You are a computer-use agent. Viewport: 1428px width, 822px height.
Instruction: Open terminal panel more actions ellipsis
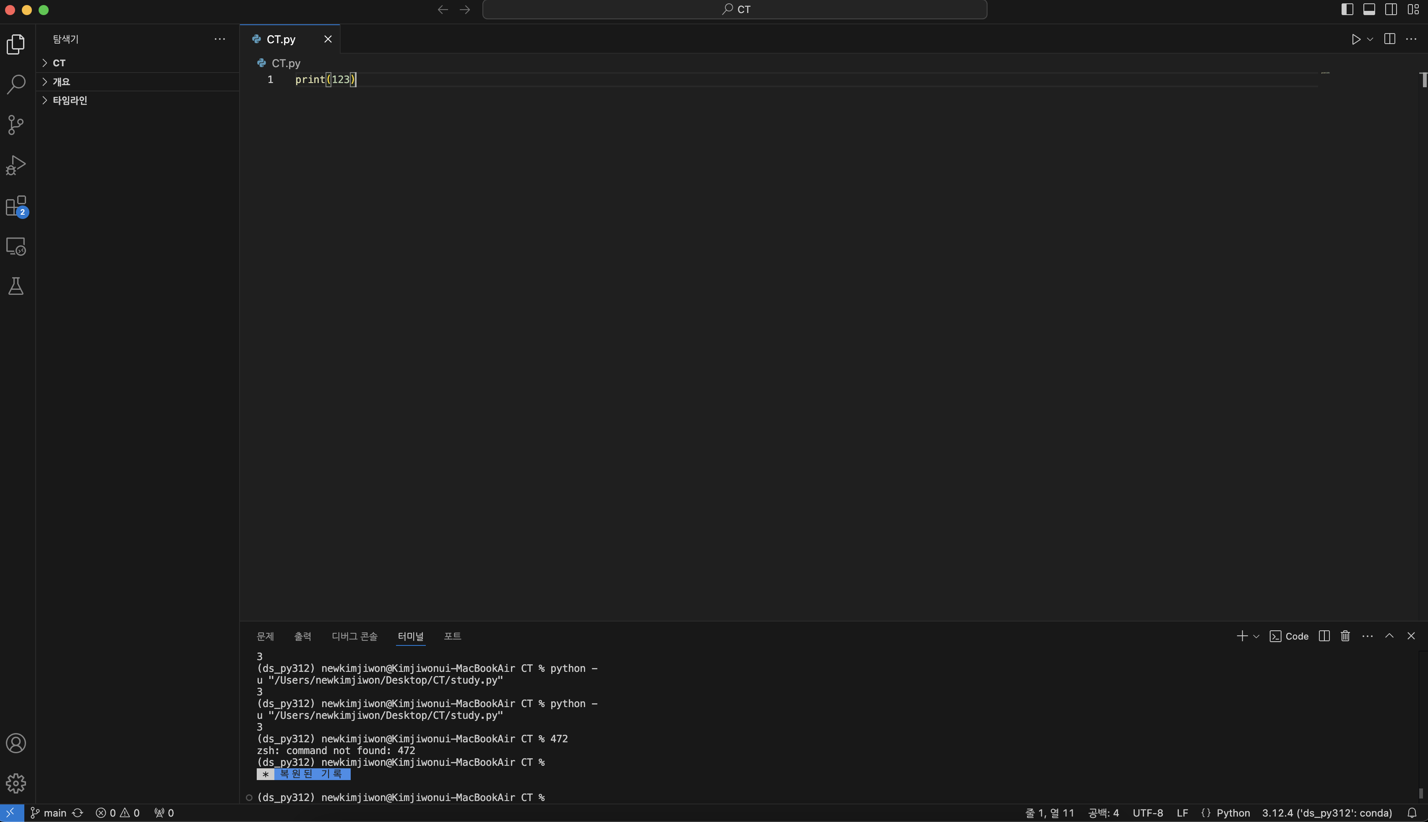pos(1368,636)
